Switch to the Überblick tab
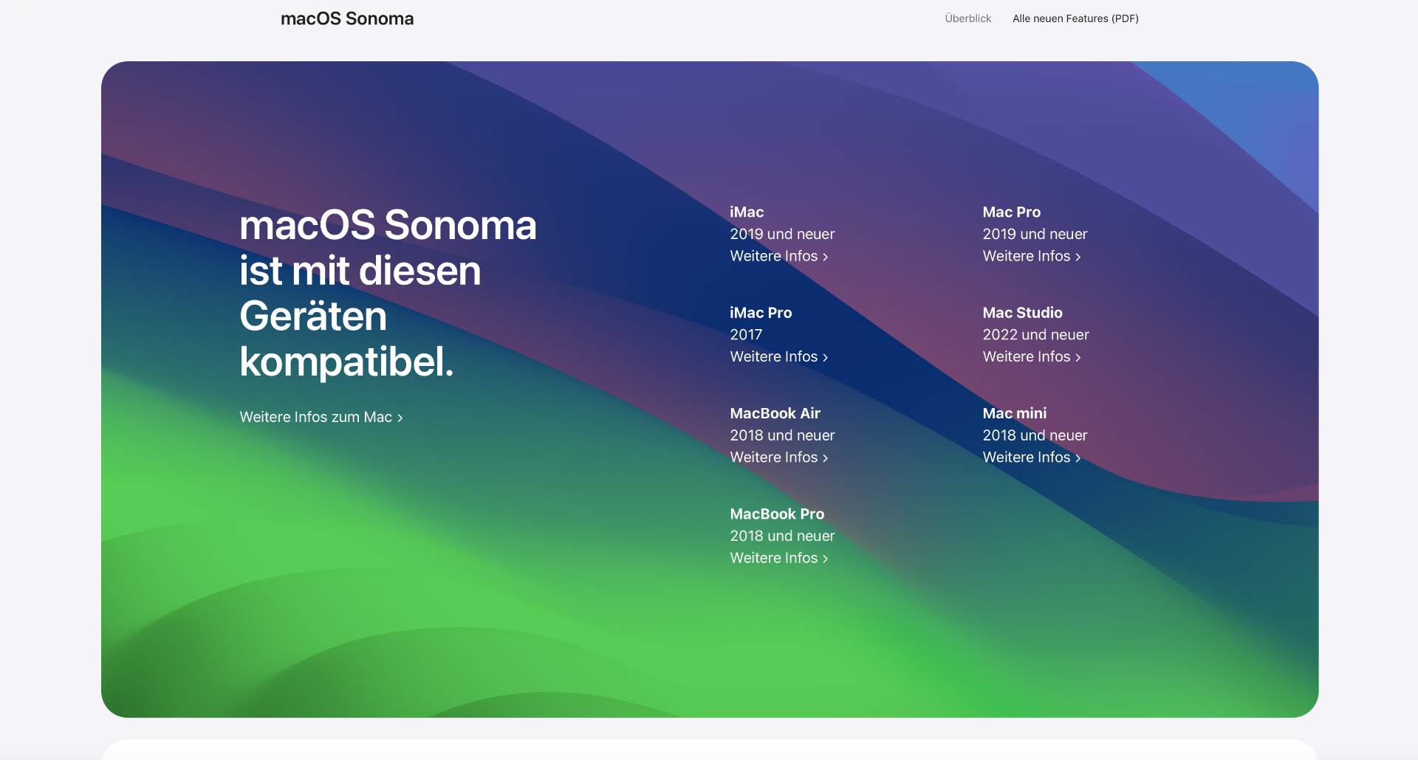 click(967, 18)
